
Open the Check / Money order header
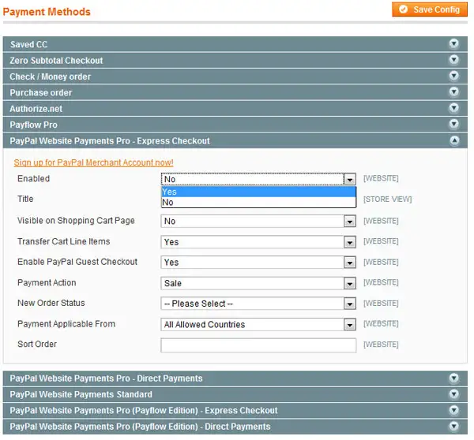[x=235, y=76]
